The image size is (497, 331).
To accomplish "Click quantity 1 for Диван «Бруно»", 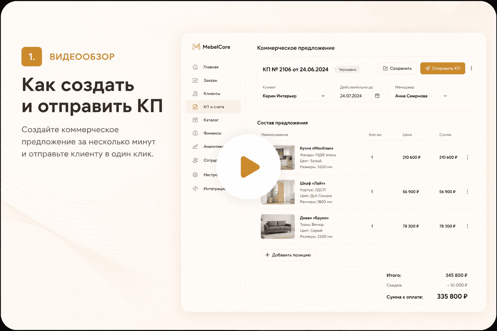I will (372, 226).
